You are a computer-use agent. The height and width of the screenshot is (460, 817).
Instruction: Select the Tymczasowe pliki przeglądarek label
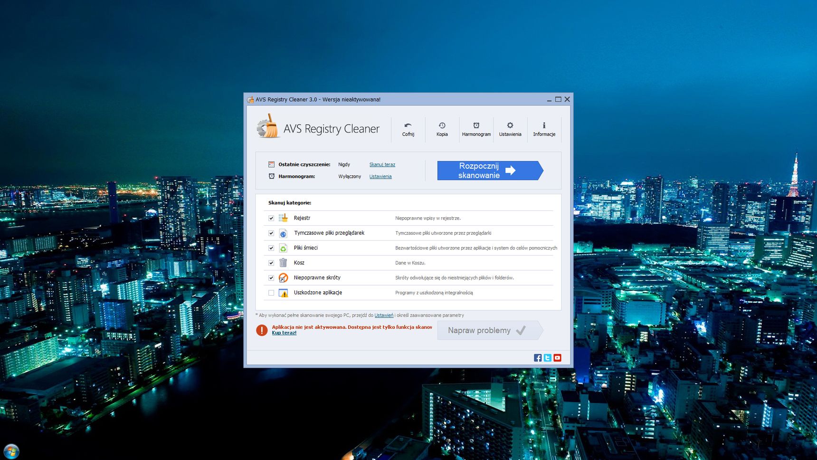[x=329, y=233]
